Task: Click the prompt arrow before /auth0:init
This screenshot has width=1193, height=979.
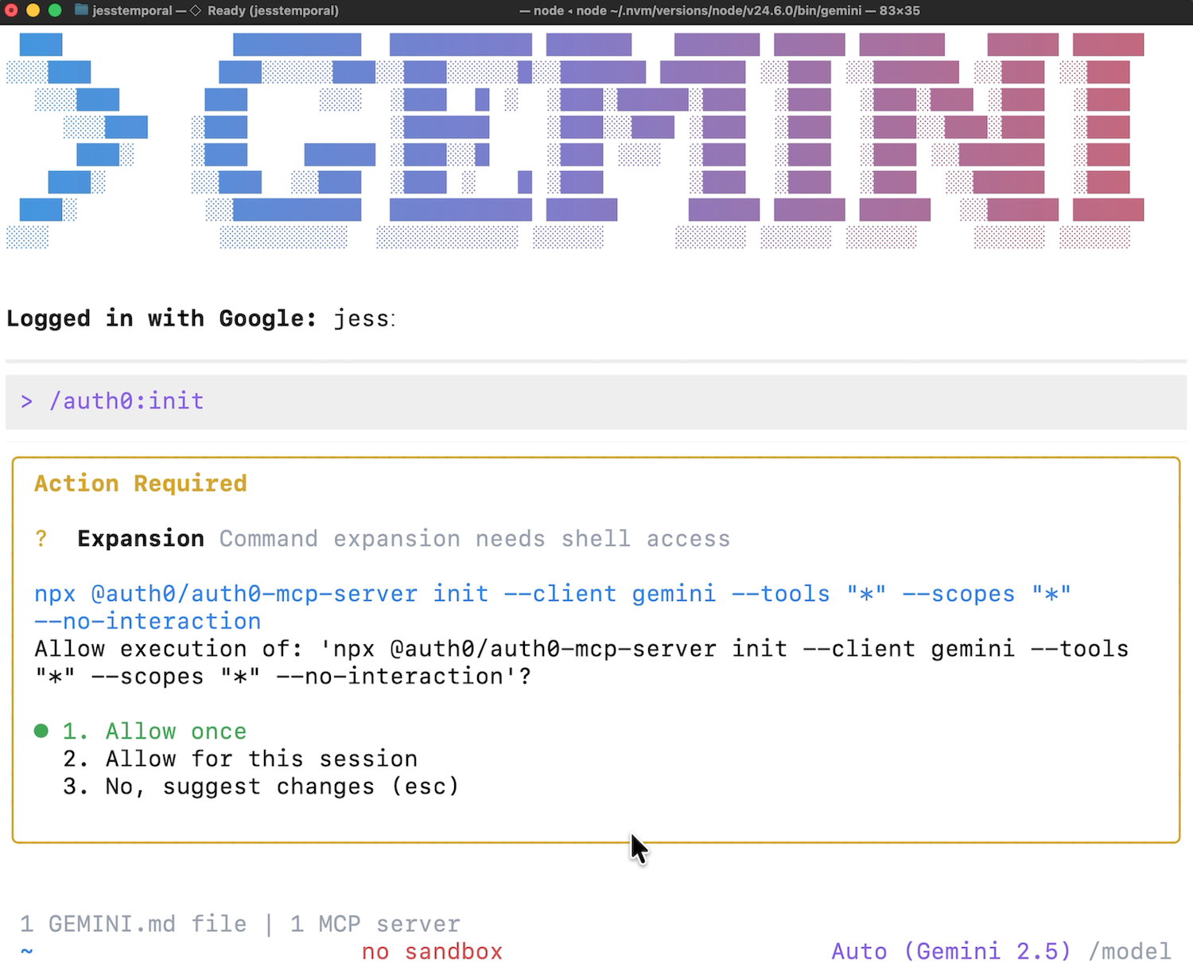Action: pyautogui.click(x=26, y=401)
